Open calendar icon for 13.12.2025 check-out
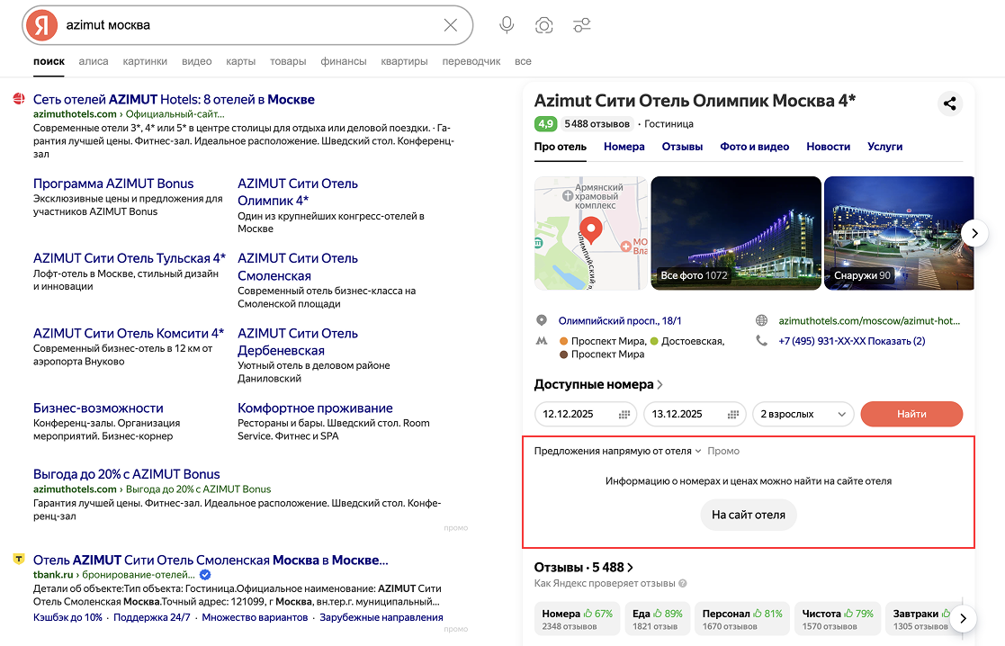The width and height of the screenshot is (1005, 646). coord(733,414)
